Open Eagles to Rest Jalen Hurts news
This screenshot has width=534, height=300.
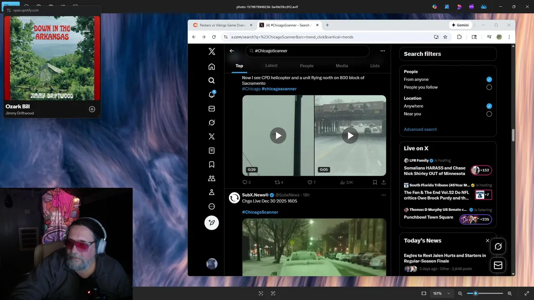tap(445, 258)
